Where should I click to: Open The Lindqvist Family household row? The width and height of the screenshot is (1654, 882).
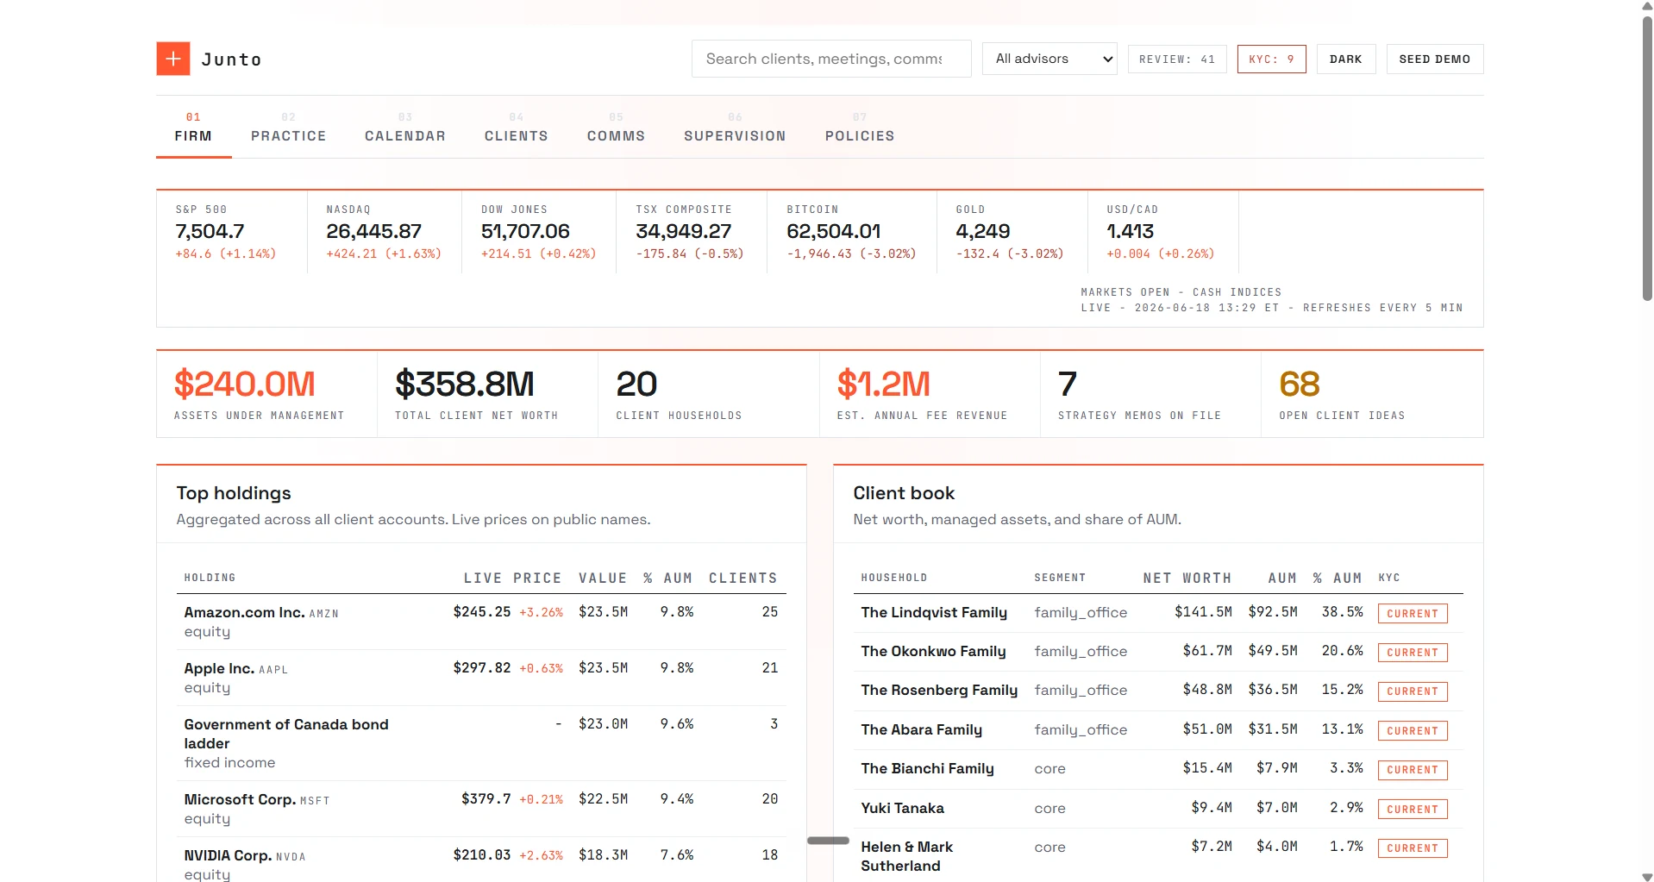1157,612
